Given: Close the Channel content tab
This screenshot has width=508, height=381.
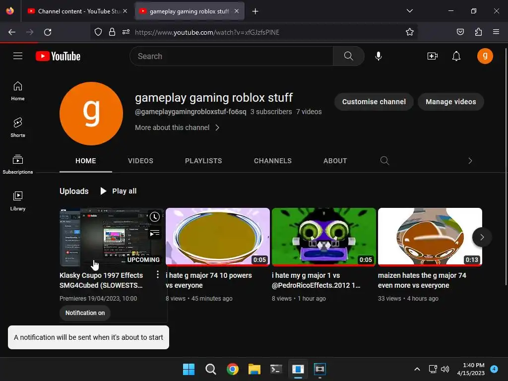Looking at the screenshot, I should click(125, 11).
